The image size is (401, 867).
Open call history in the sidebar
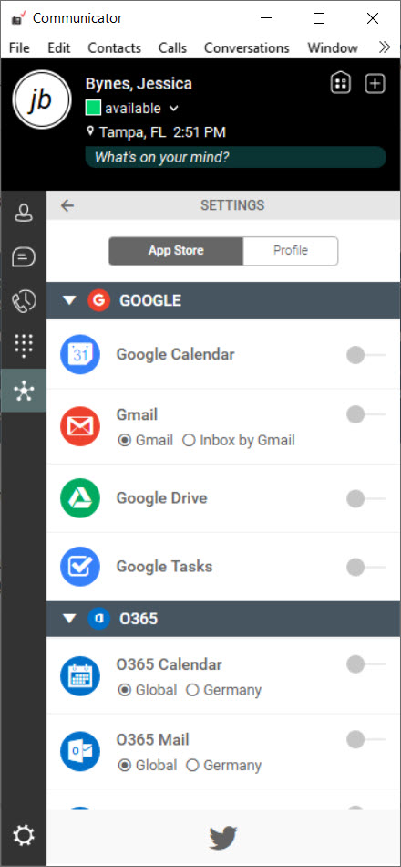(x=23, y=301)
